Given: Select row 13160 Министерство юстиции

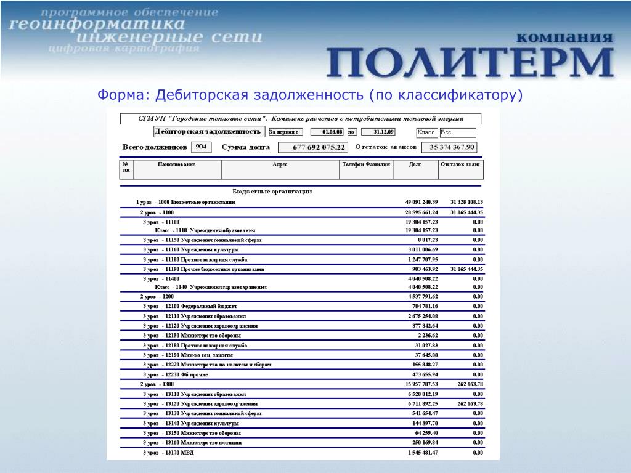Looking at the screenshot, I should pyautogui.click(x=302, y=443).
